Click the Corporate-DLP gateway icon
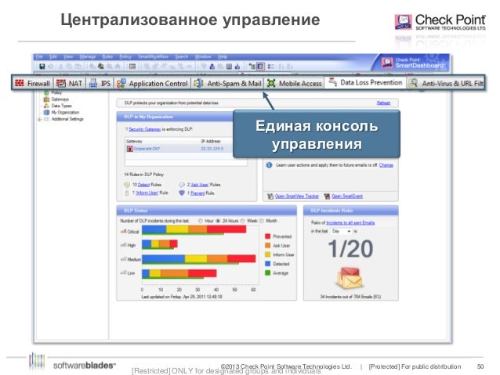This screenshot has height=375, width=500. coord(130,149)
